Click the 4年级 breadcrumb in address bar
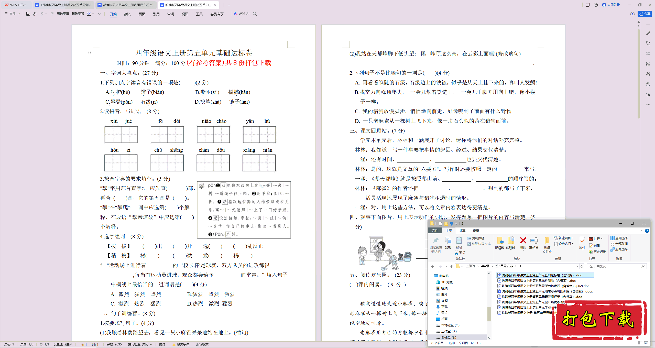 pos(485,266)
